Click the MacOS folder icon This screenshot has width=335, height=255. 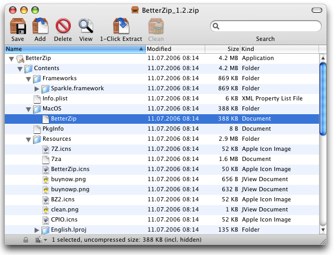click(37, 109)
